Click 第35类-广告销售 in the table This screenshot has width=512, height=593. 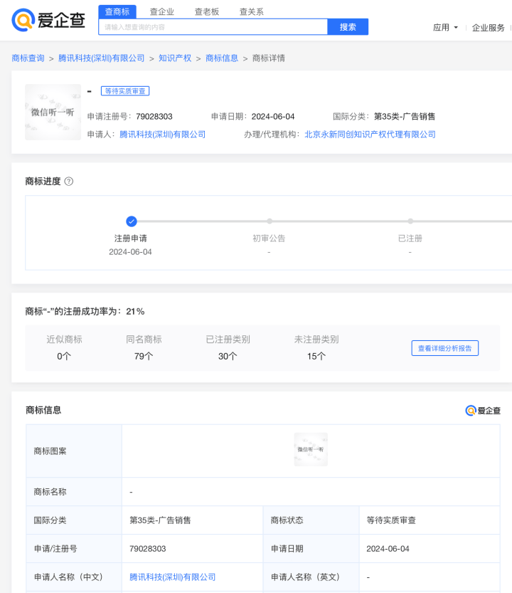(x=160, y=520)
